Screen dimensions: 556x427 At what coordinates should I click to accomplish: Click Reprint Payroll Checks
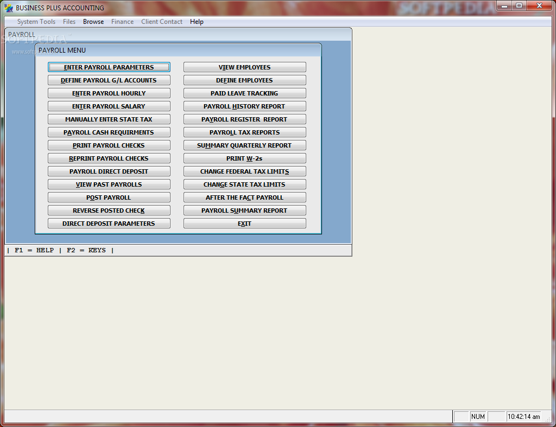pyautogui.click(x=109, y=158)
